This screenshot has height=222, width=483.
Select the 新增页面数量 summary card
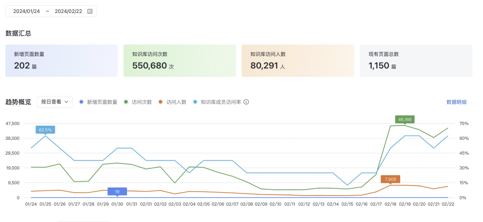coord(62,61)
